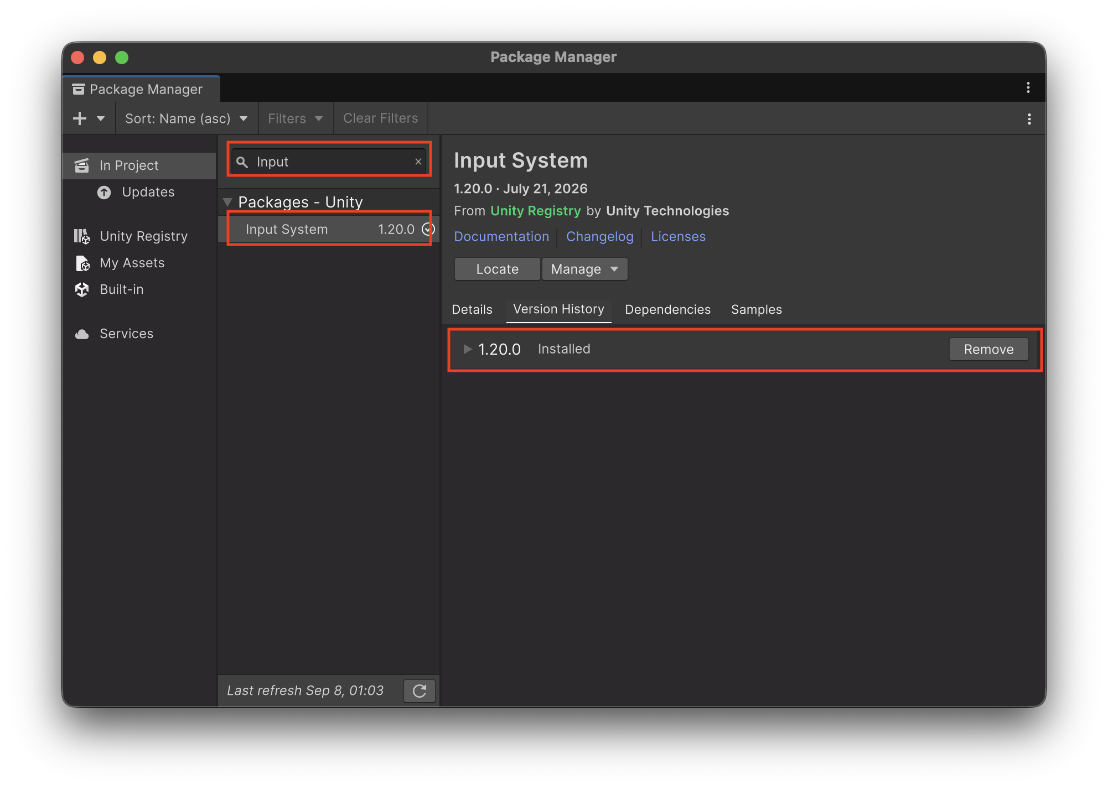Open the Changelog link
1108x789 pixels.
pyautogui.click(x=600, y=237)
